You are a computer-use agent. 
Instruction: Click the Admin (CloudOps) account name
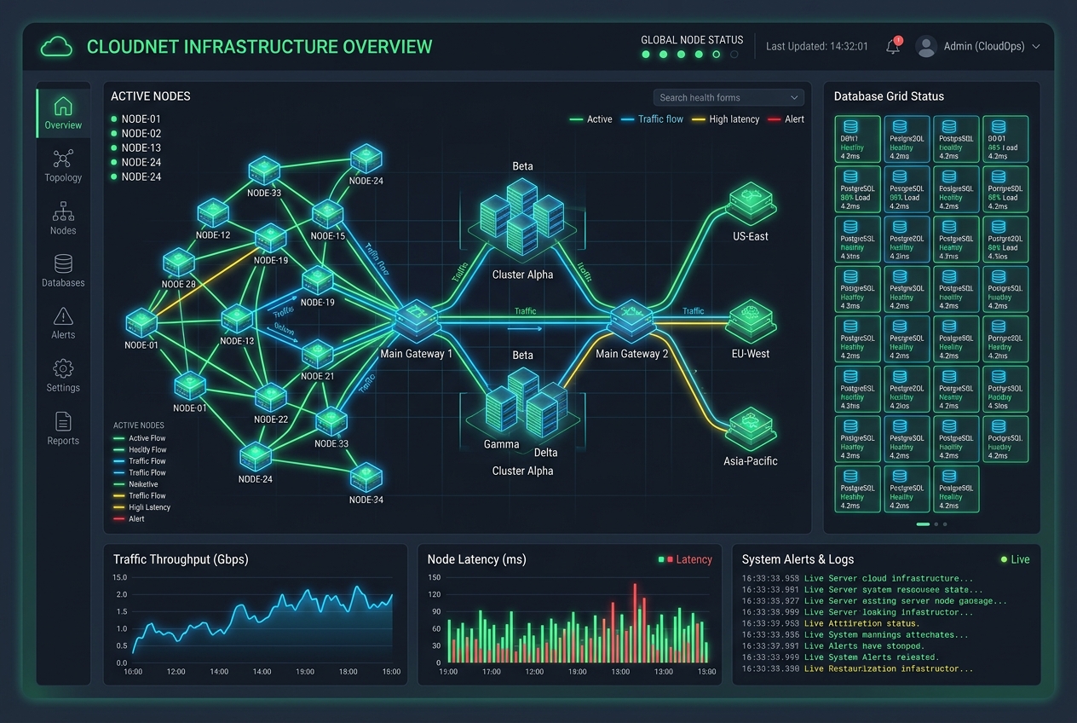tap(984, 47)
